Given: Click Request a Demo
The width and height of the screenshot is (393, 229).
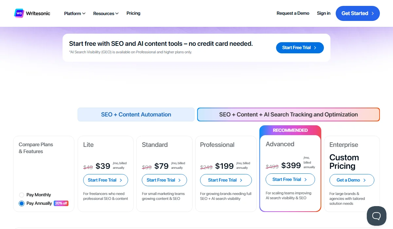Looking at the screenshot, I should click(293, 13).
